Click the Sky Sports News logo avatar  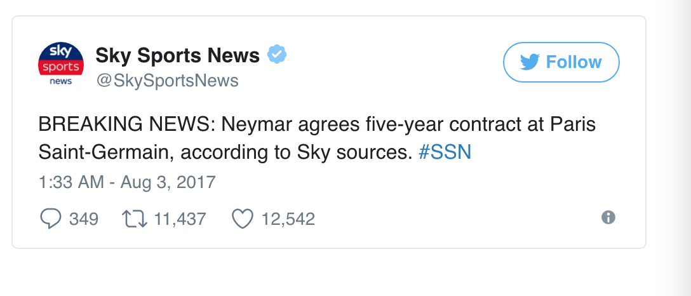pyautogui.click(x=60, y=64)
